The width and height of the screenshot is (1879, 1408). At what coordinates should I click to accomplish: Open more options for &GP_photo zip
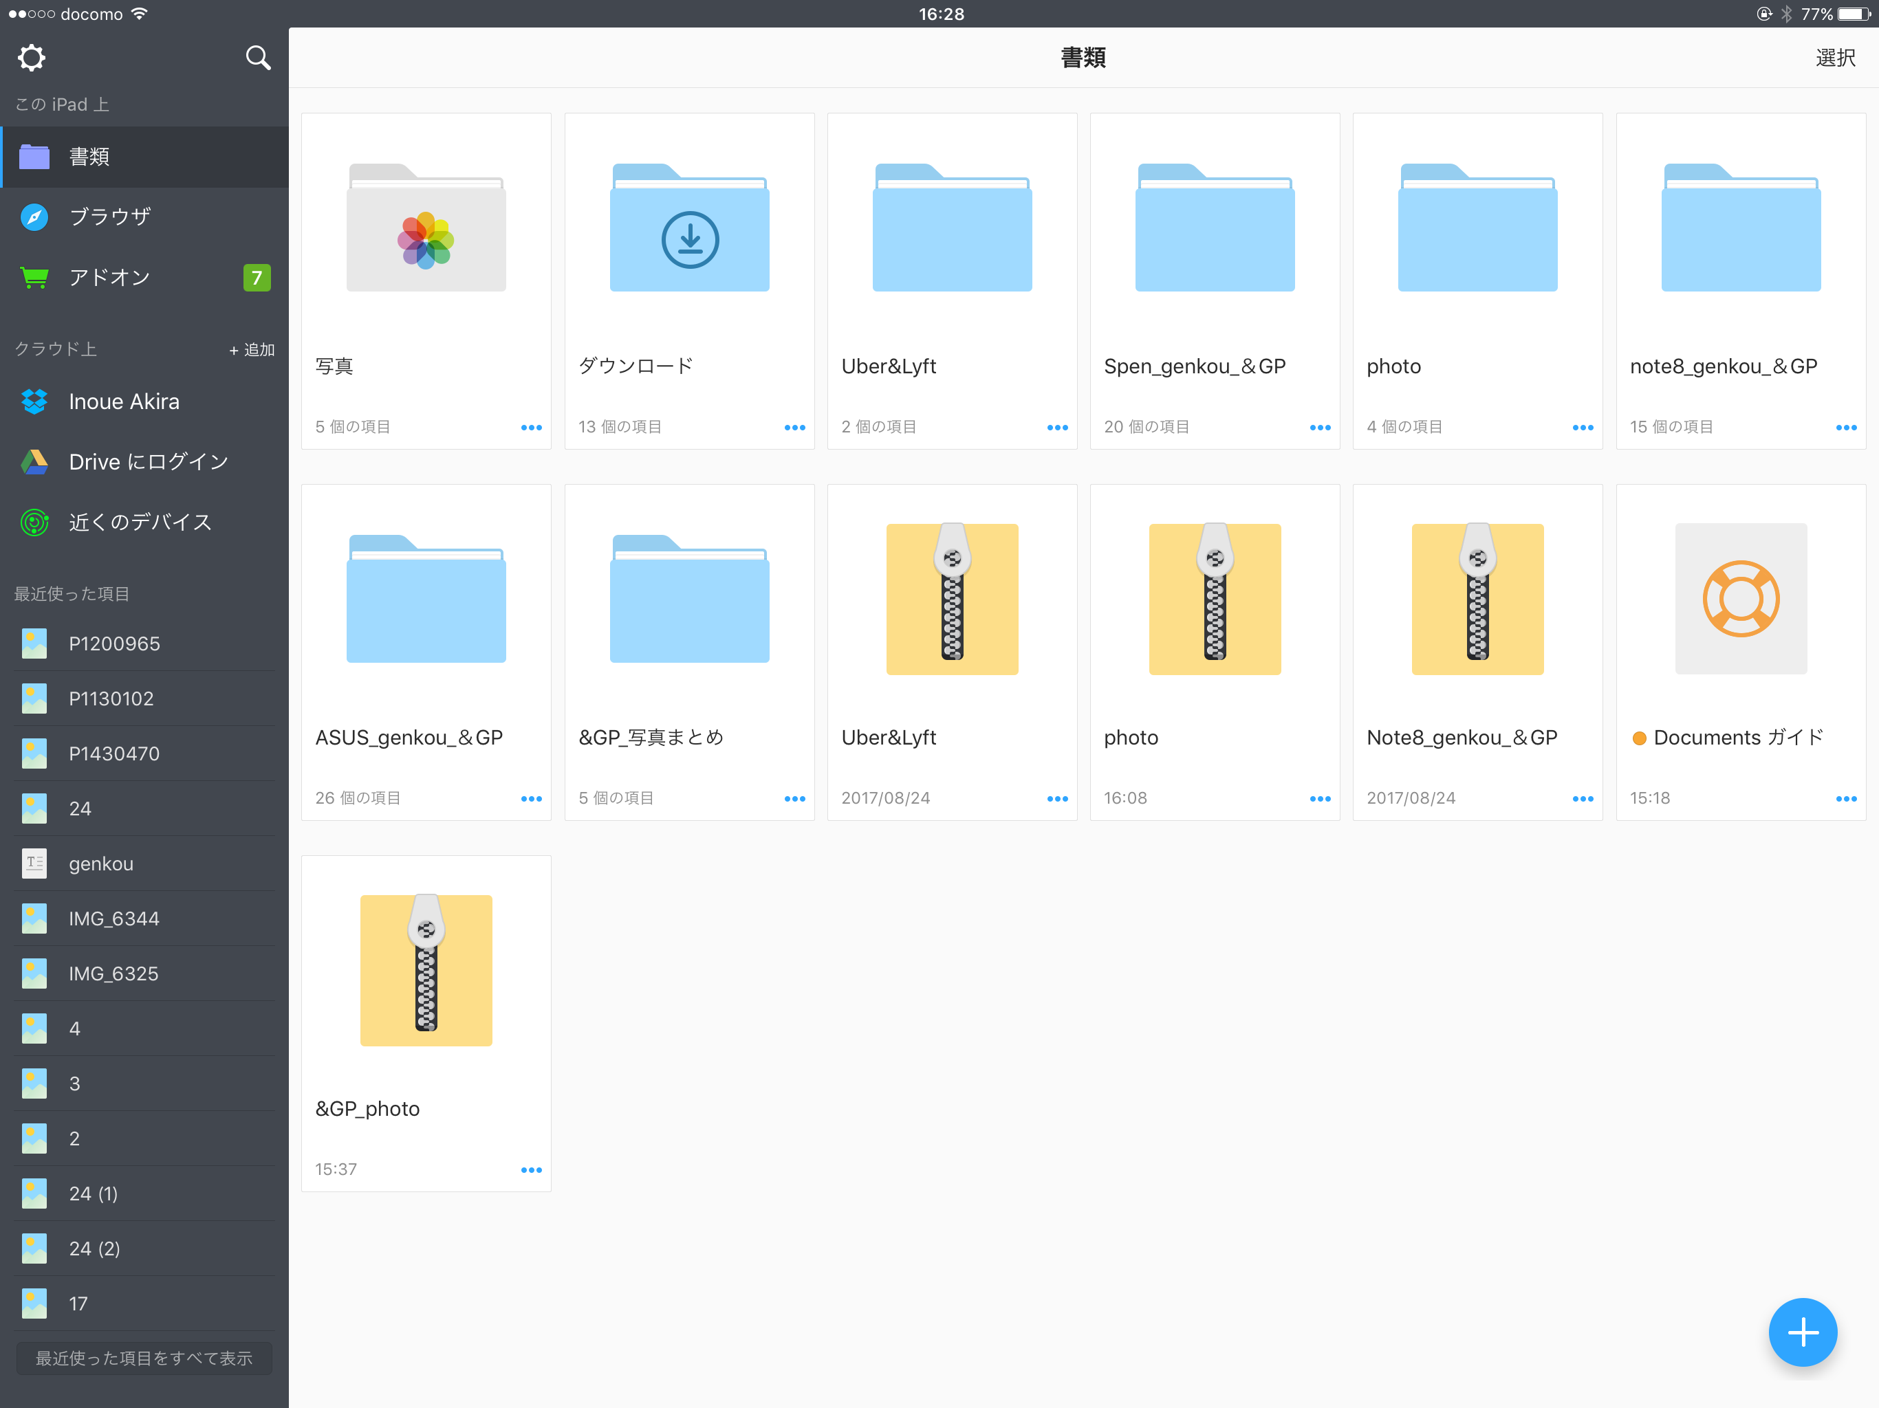pos(531,1170)
